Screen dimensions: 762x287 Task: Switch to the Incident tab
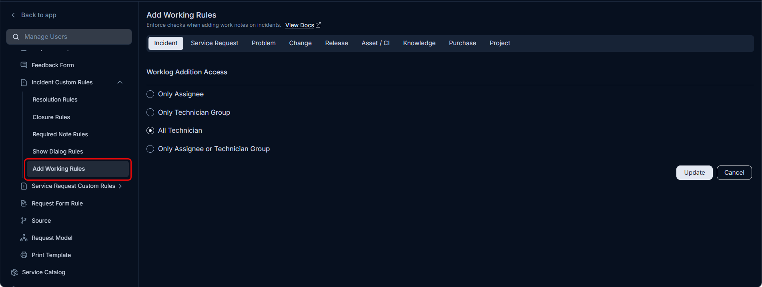click(x=166, y=43)
